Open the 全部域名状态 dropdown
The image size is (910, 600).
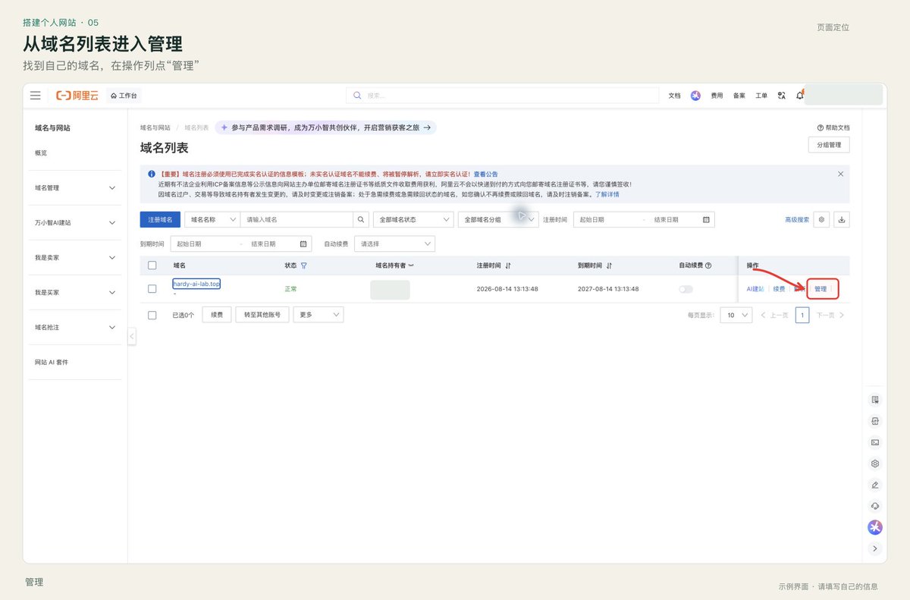[x=413, y=219]
